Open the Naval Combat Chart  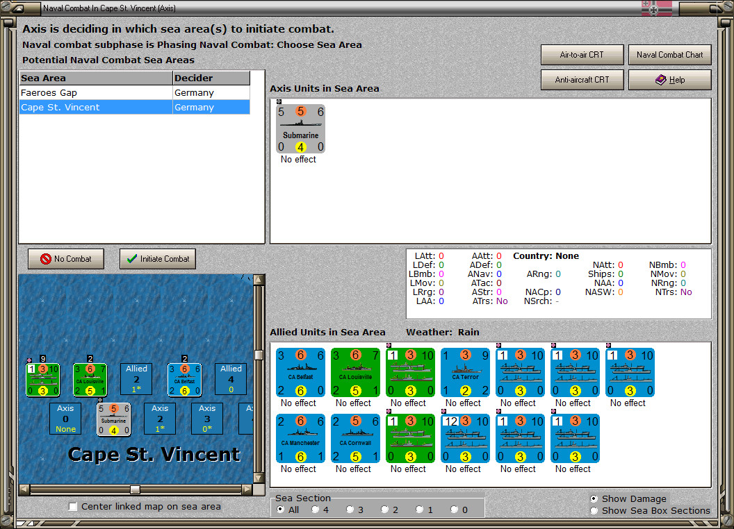669,55
